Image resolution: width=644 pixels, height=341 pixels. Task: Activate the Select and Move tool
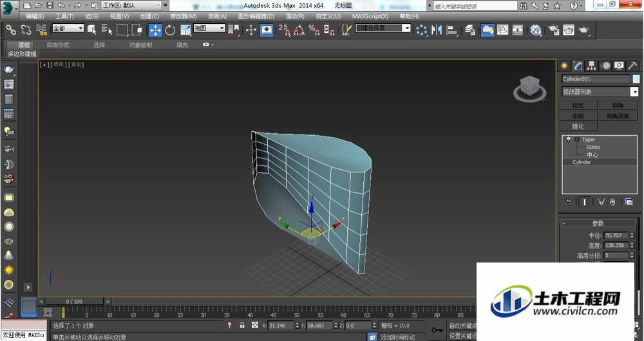tap(155, 30)
